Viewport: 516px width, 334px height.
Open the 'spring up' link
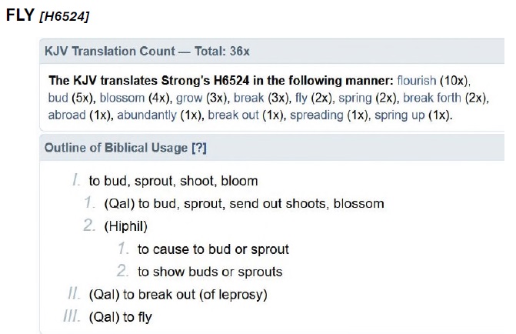400,115
